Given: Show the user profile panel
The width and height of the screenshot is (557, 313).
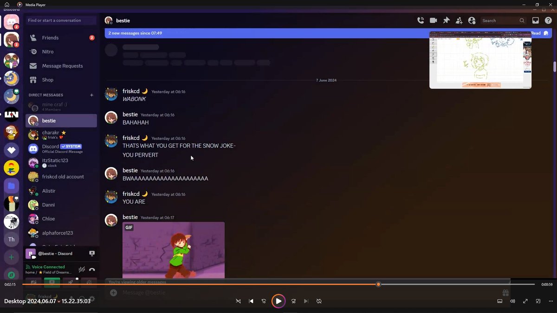Looking at the screenshot, I should (472, 20).
